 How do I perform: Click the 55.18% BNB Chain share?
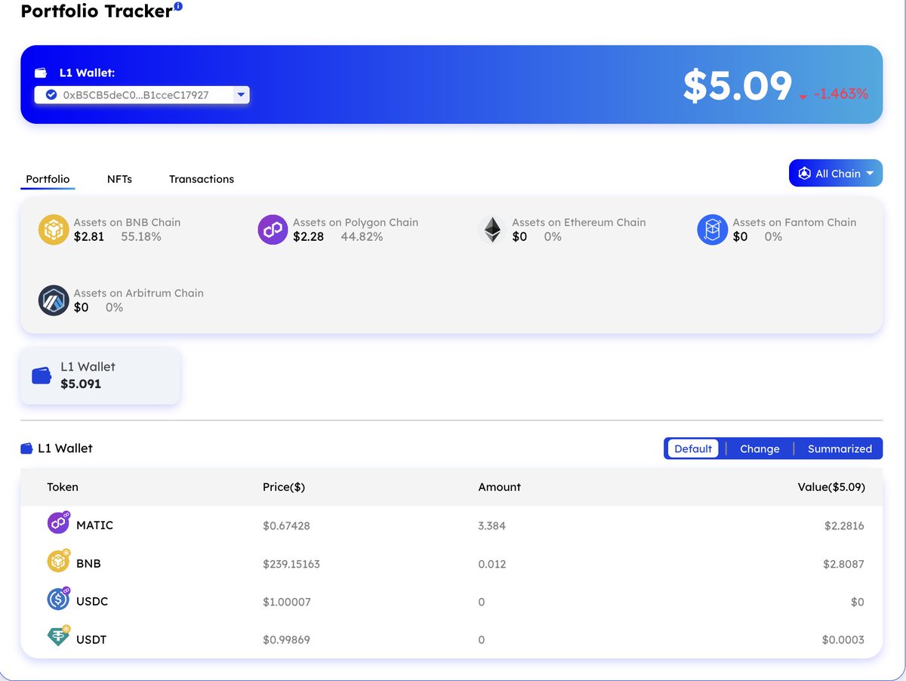pos(141,237)
